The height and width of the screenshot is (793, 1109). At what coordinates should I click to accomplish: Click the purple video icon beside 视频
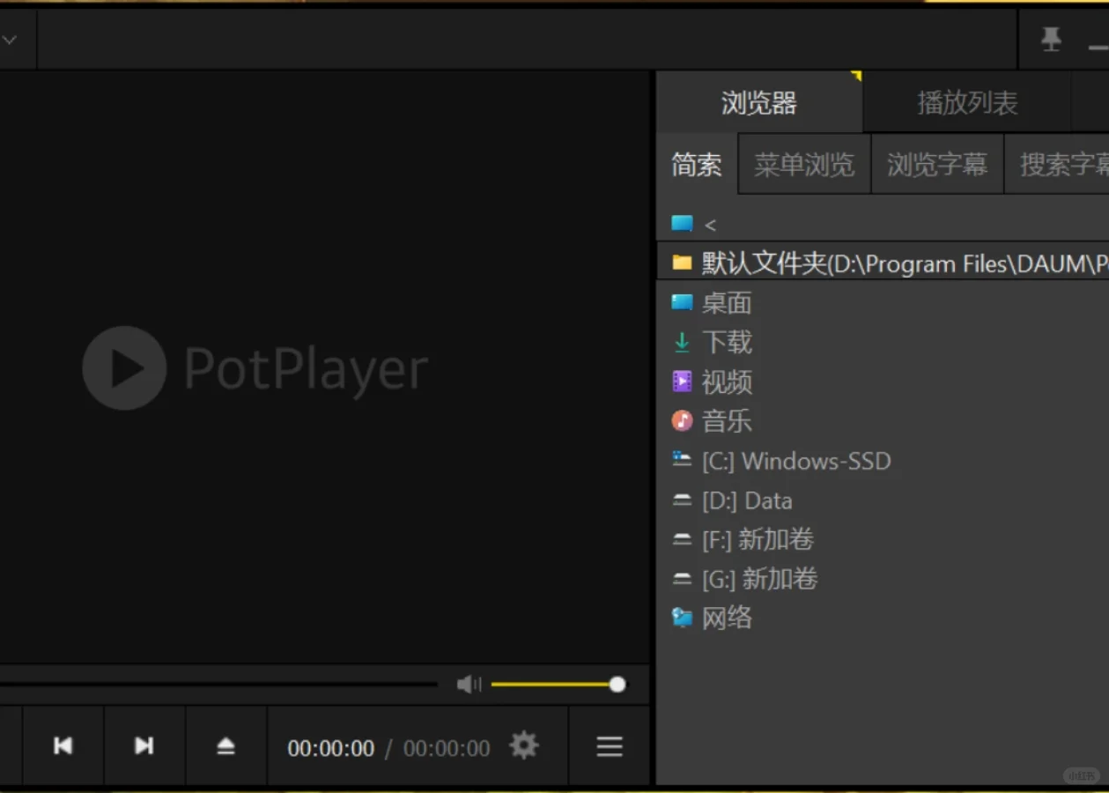click(x=682, y=381)
